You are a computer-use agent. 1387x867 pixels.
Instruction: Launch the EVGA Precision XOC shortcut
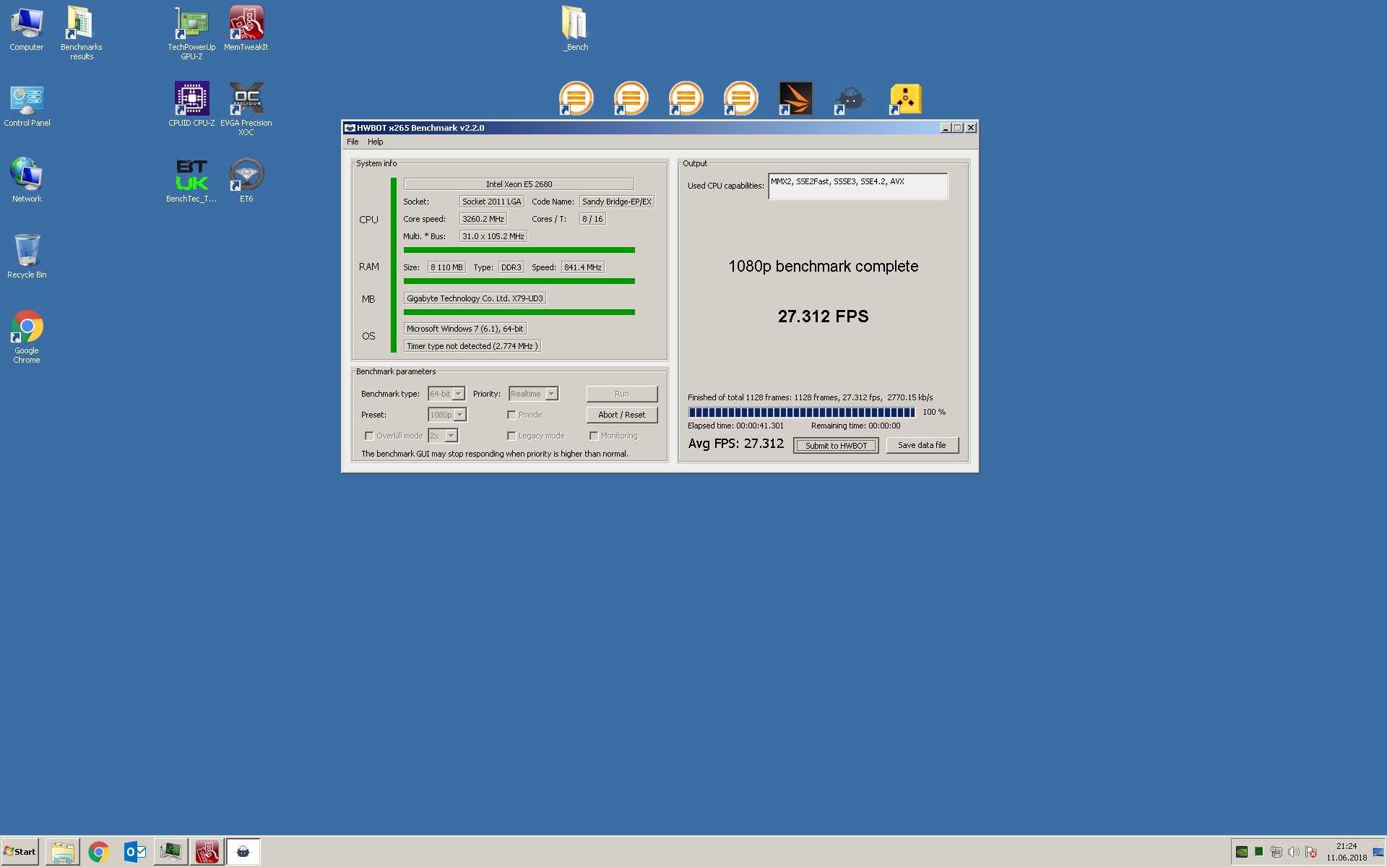(x=246, y=109)
